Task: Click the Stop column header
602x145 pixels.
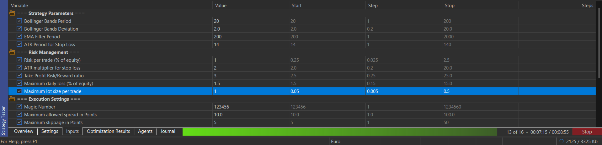Action: click(480, 5)
